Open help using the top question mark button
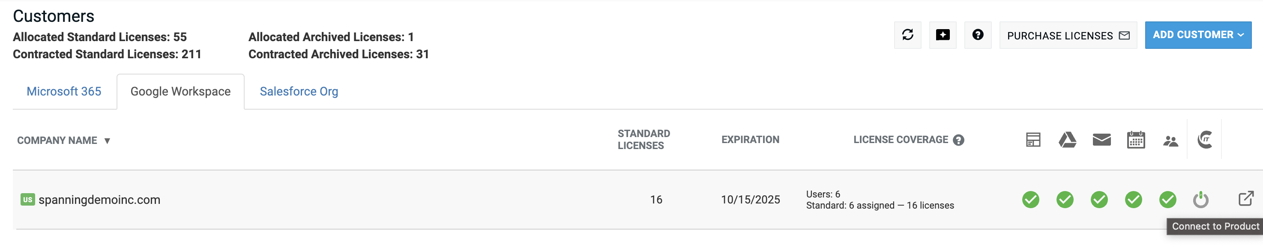Viewport: 1263px width, 251px height. [978, 35]
